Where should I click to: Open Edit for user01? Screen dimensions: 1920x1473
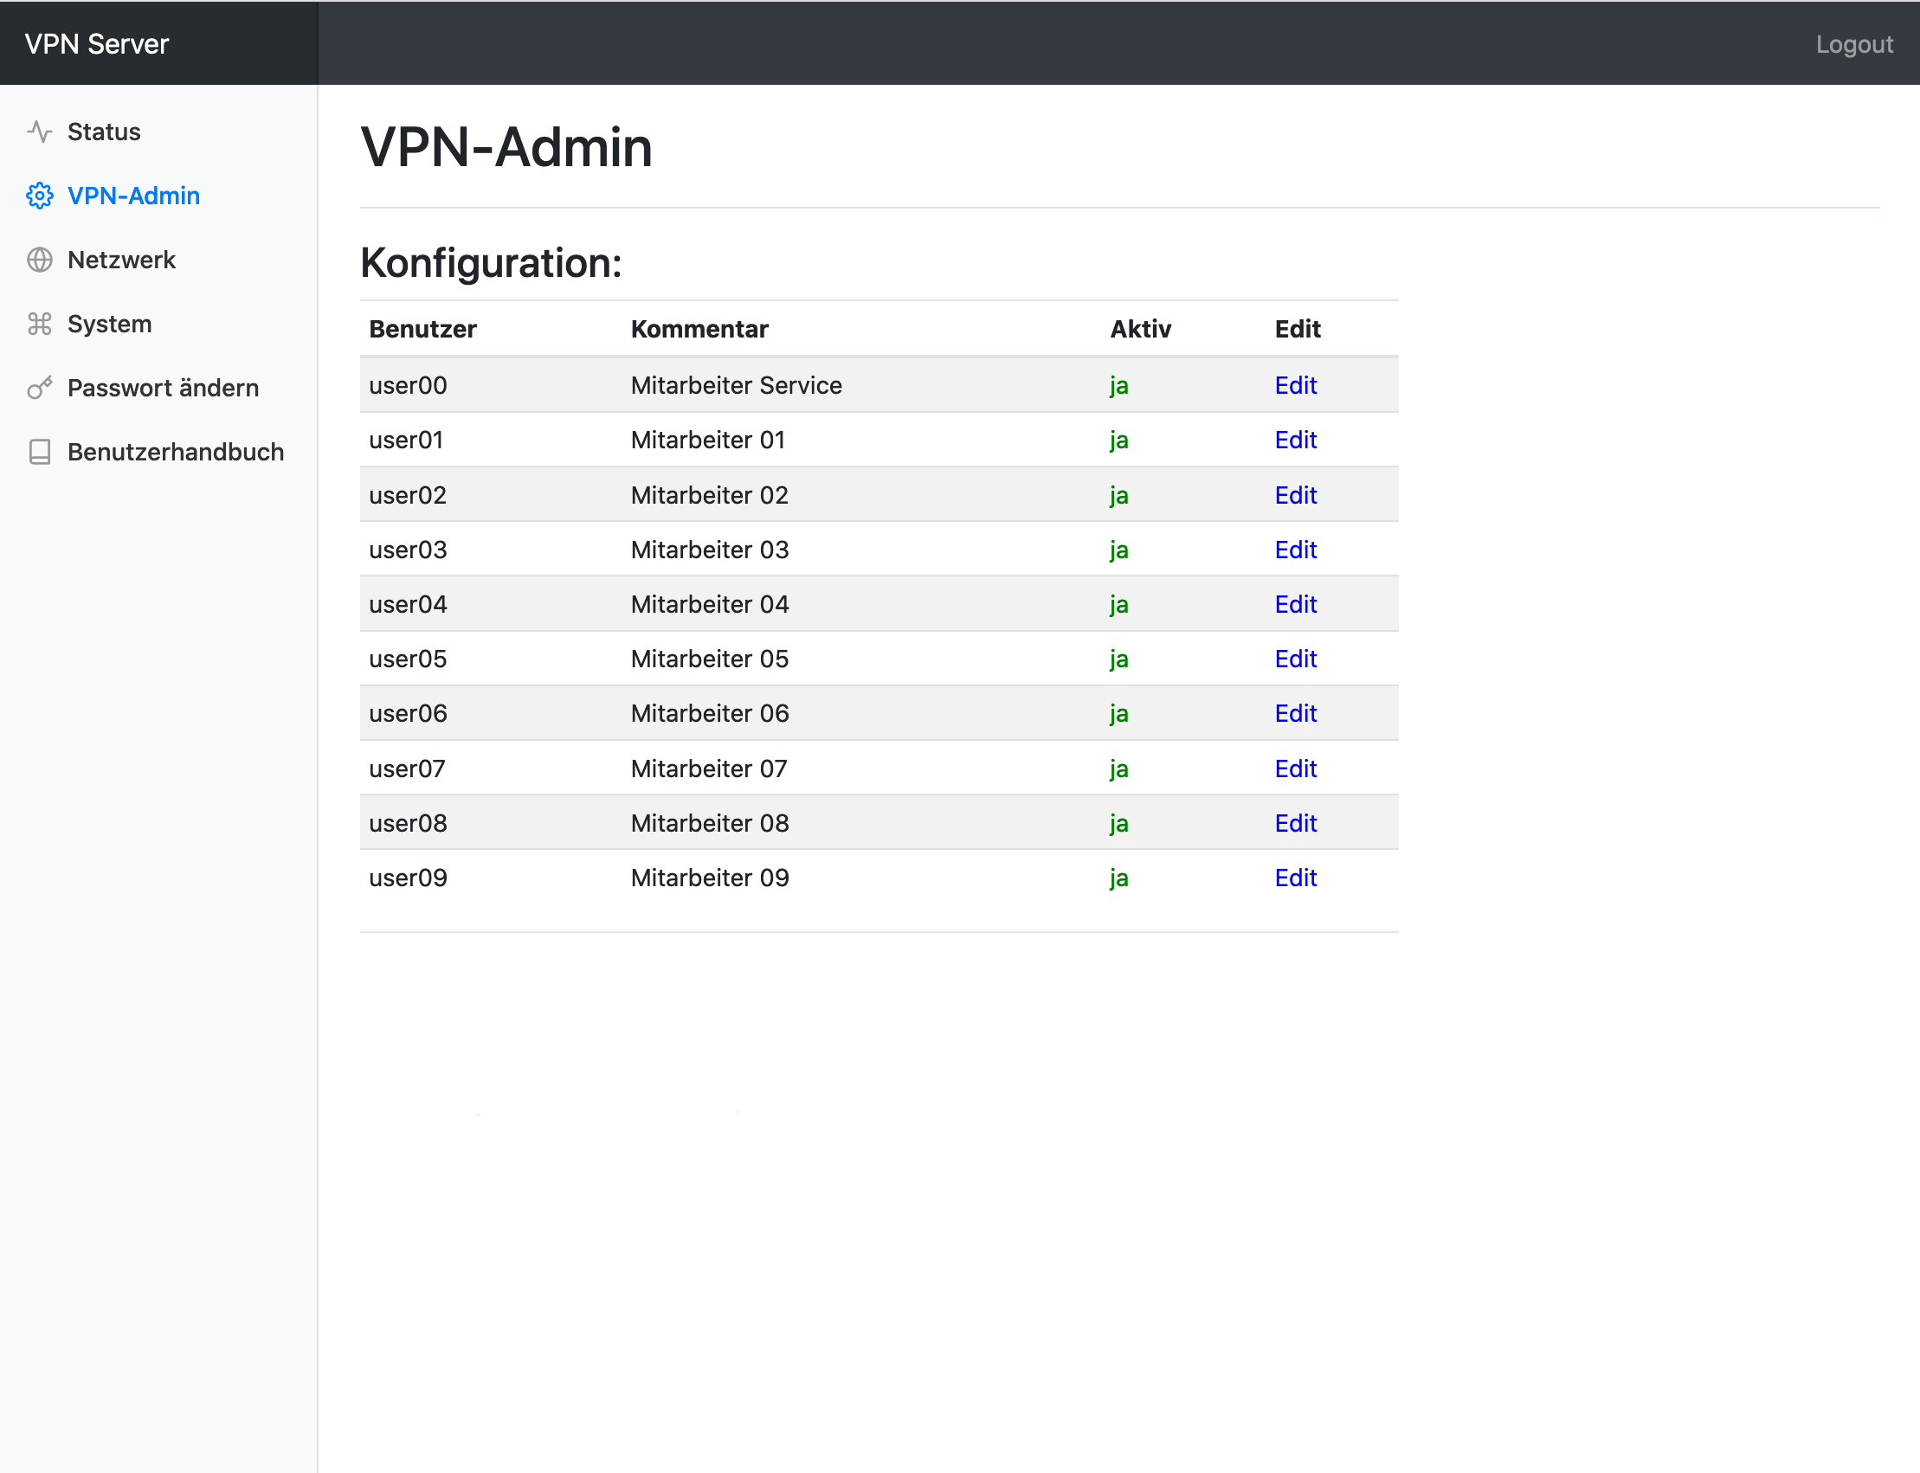tap(1295, 440)
